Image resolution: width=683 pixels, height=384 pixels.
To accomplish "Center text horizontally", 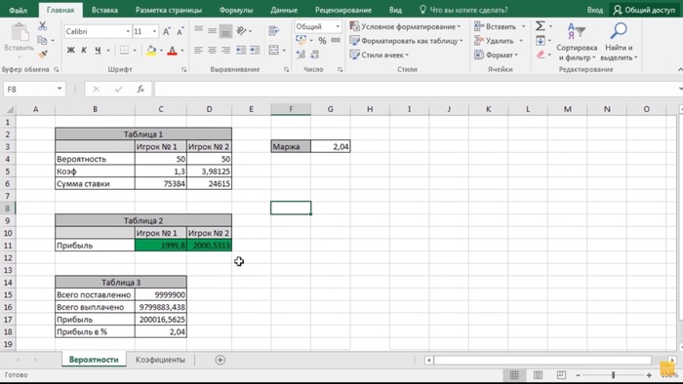I will (x=212, y=51).
